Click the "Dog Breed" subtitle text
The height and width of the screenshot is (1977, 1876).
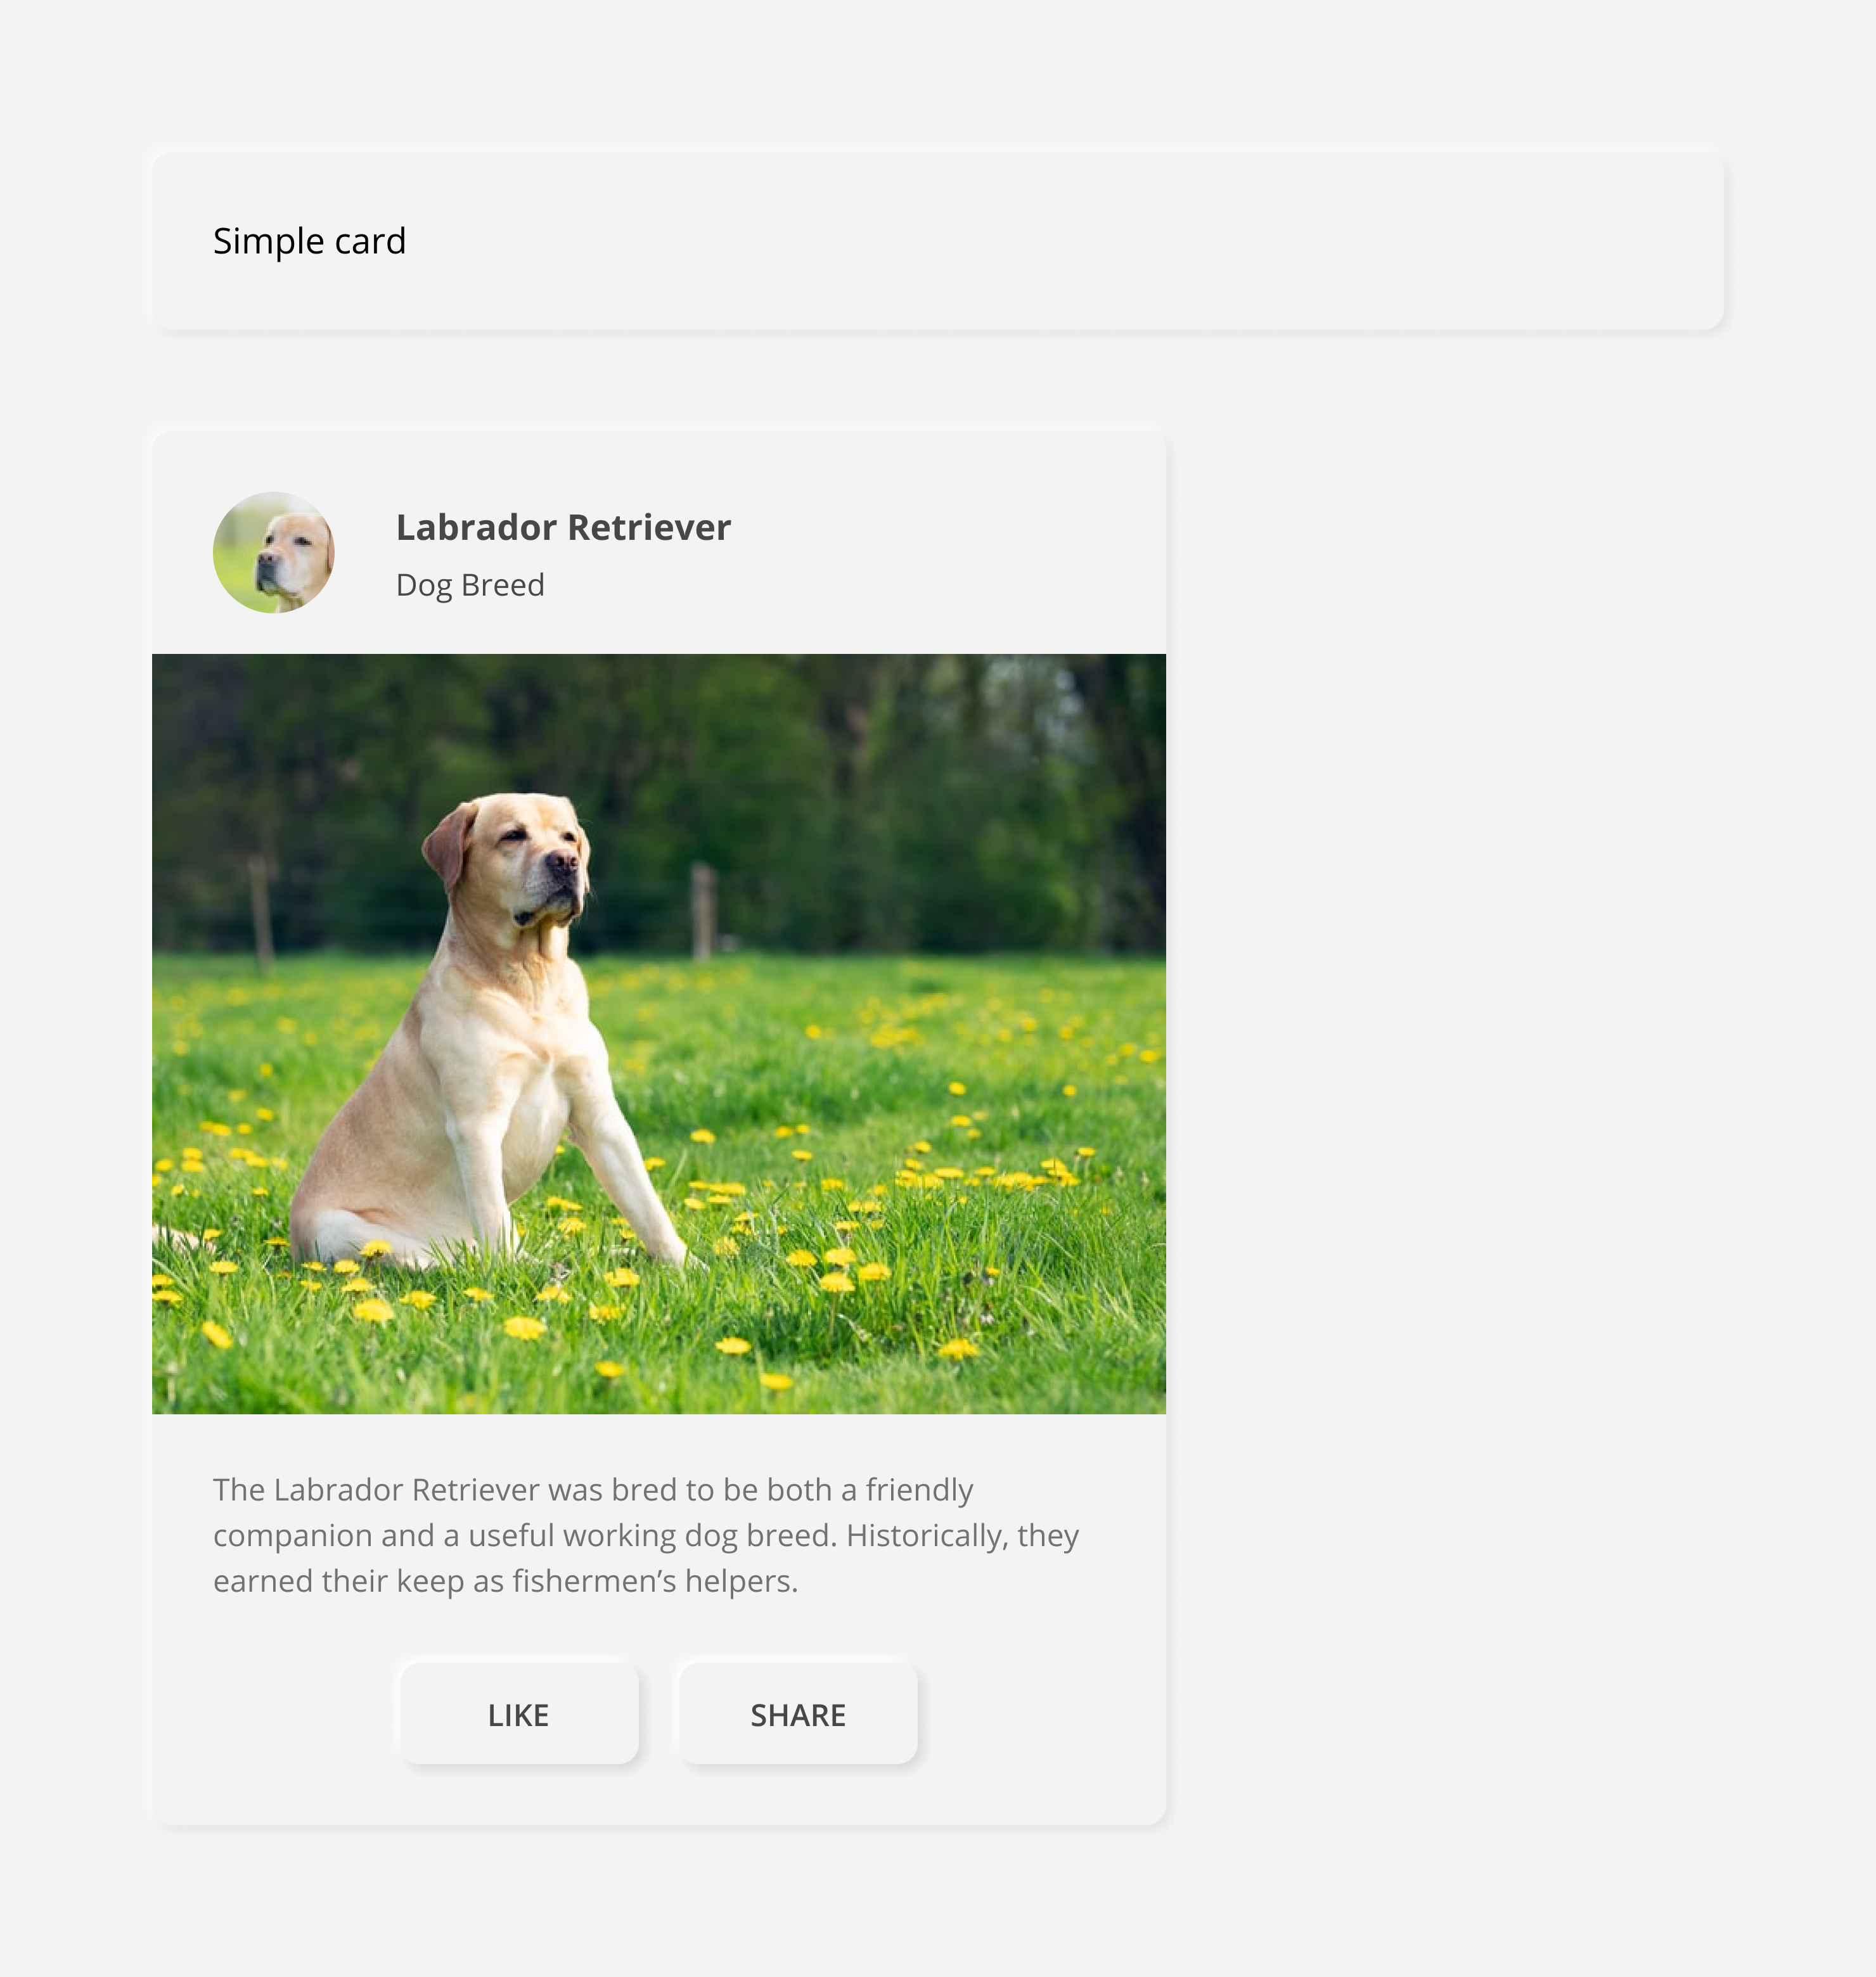(x=470, y=585)
